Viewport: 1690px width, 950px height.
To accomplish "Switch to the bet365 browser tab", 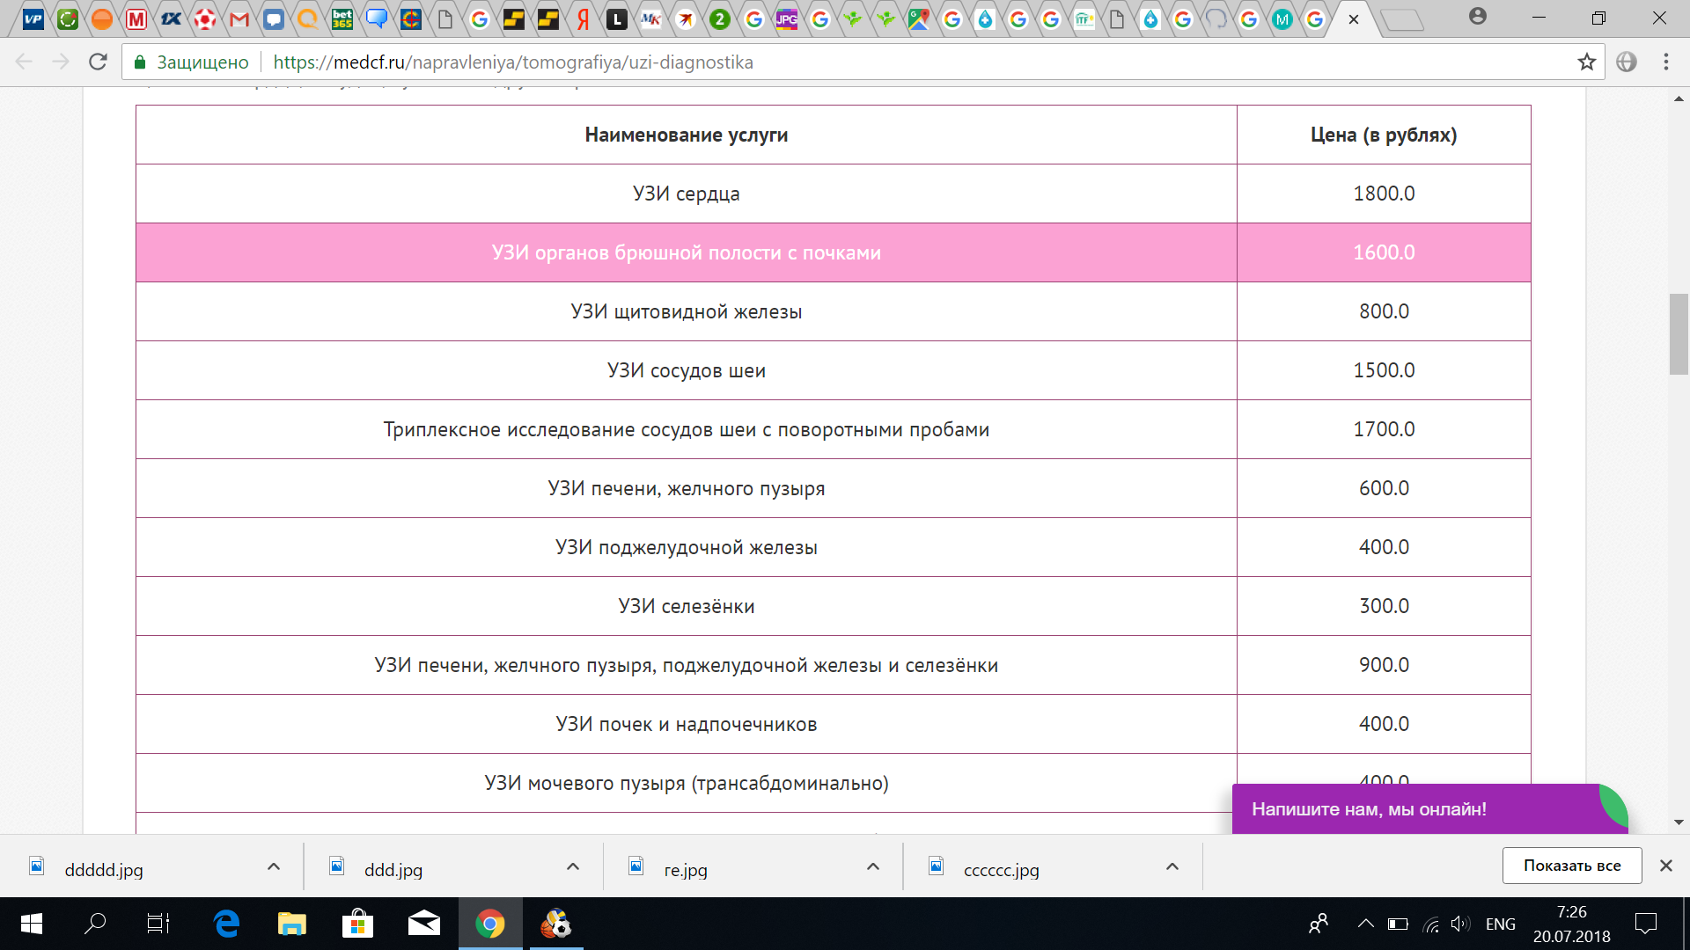I will (x=342, y=19).
